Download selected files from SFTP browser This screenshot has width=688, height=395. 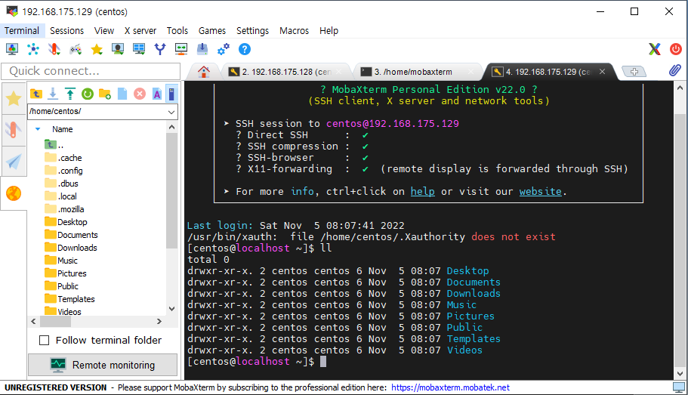pos(53,94)
